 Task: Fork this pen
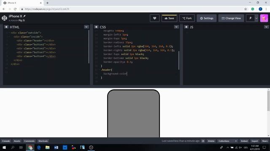pyautogui.click(x=187, y=18)
